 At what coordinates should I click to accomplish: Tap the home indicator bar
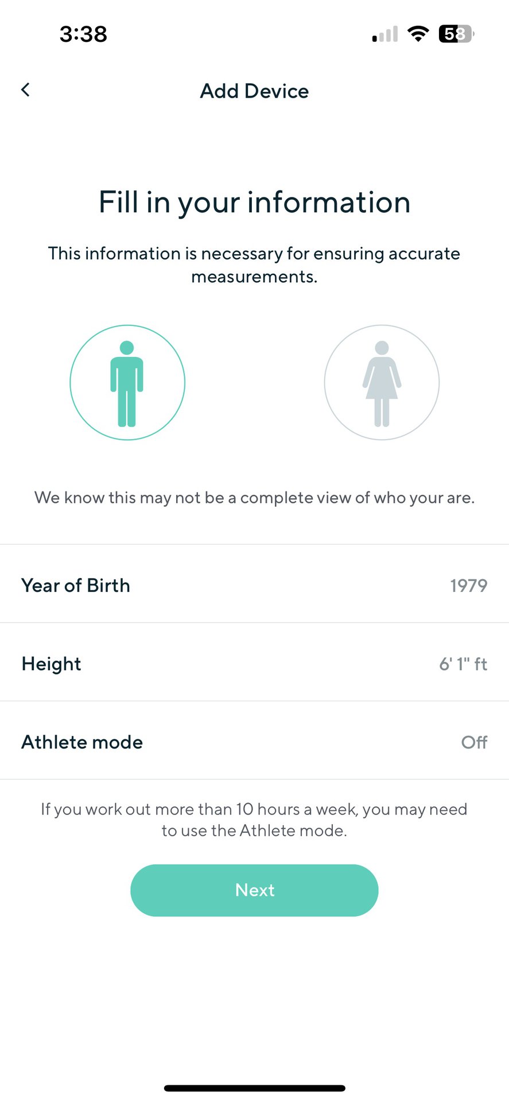tap(254, 1088)
